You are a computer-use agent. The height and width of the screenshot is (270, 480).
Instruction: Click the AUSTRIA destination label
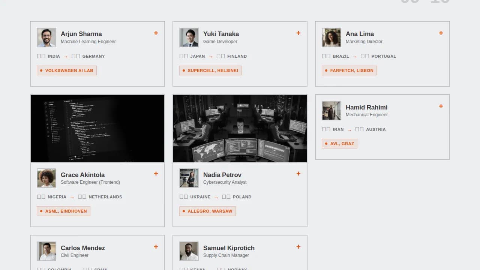[x=376, y=129]
